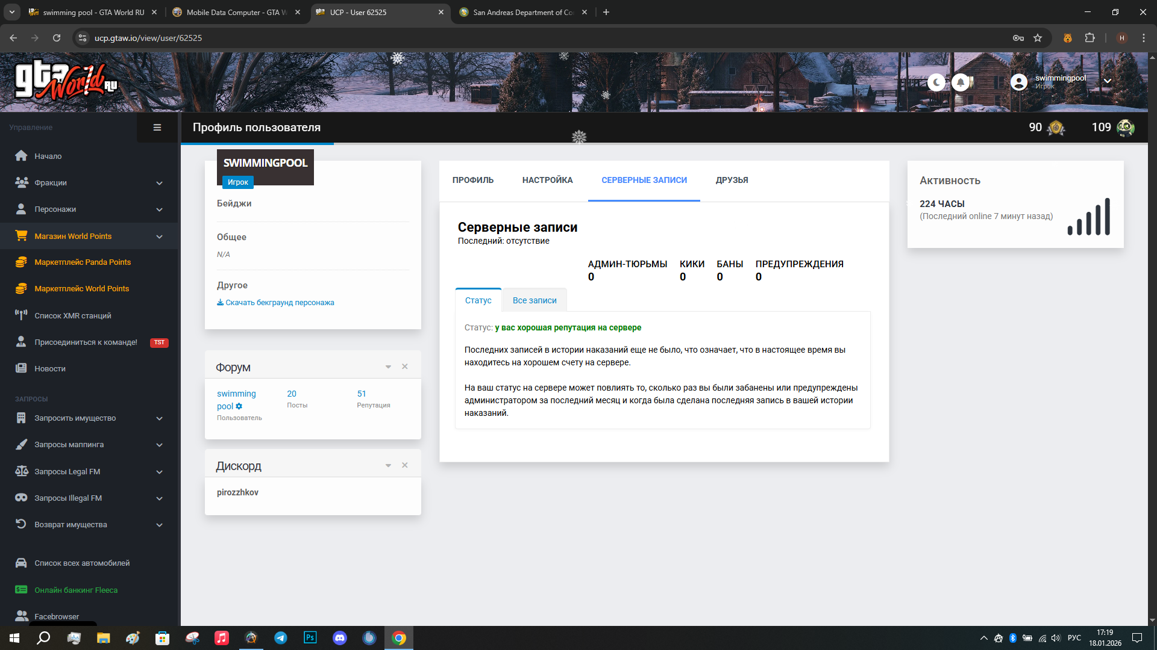Click forum profile gear icon
Screen dimensions: 1157x650
[239, 406]
